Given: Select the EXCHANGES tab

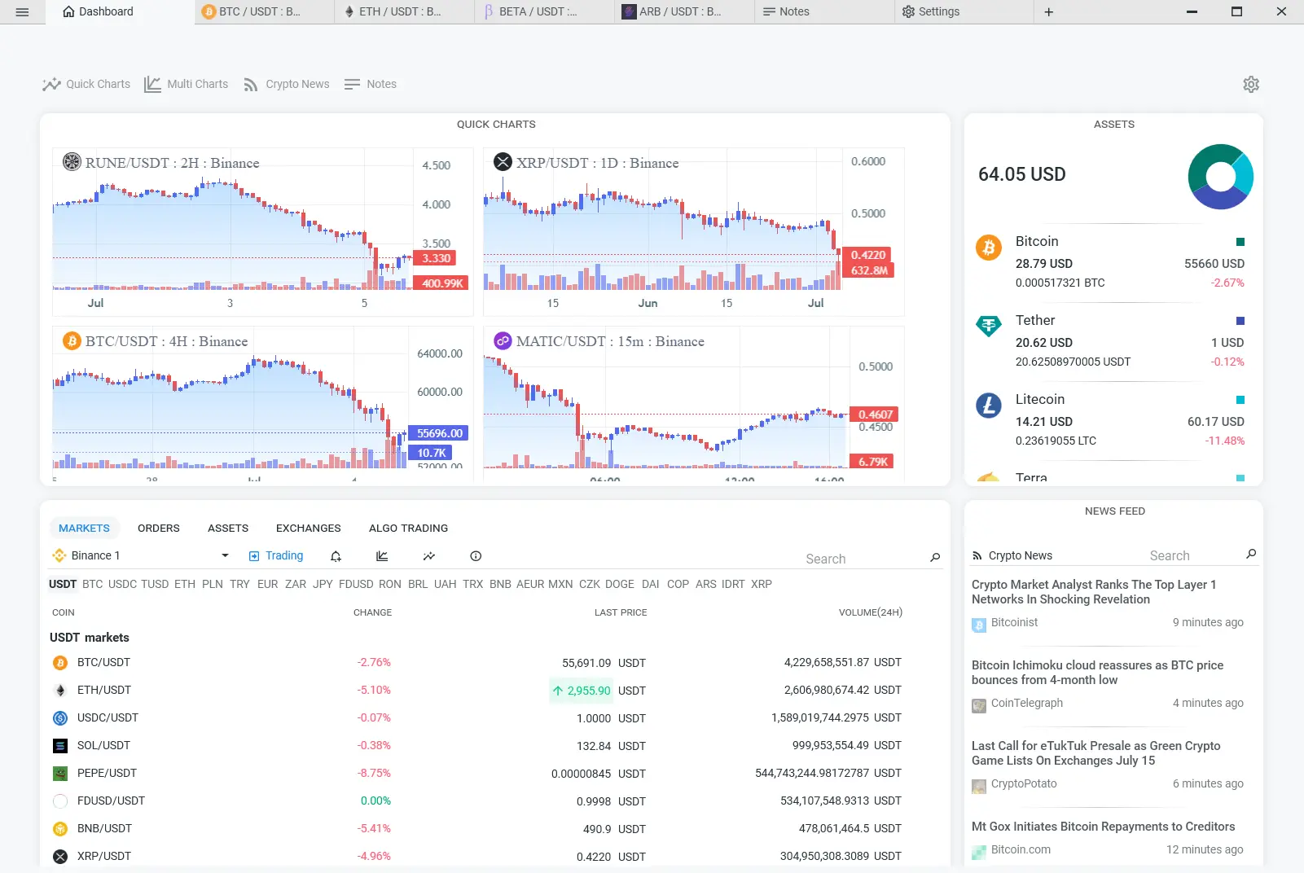Looking at the screenshot, I should (x=309, y=529).
